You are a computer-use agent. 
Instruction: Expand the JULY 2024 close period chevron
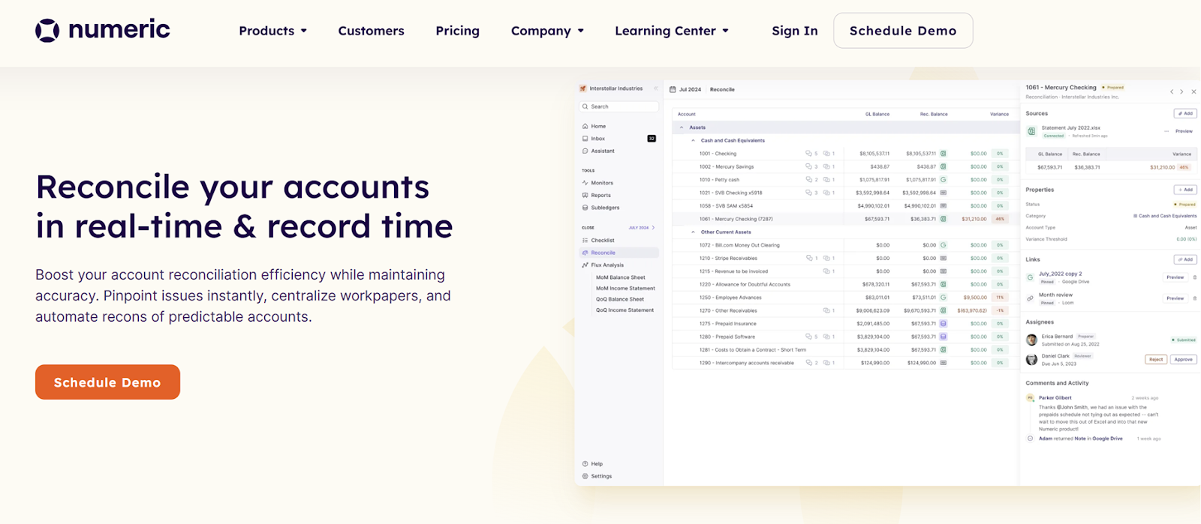(x=654, y=228)
